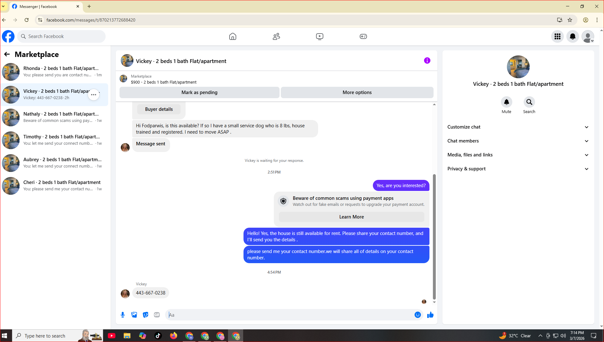Install the app from address bar icon
The image size is (604, 342).
(x=560, y=20)
